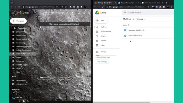Switch to Hitsnag - Google Drive tab
This screenshot has height=103, width=183.
pos(105,3)
